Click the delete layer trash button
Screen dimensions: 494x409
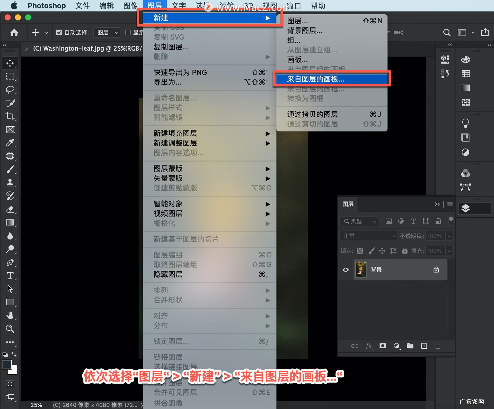(x=438, y=346)
